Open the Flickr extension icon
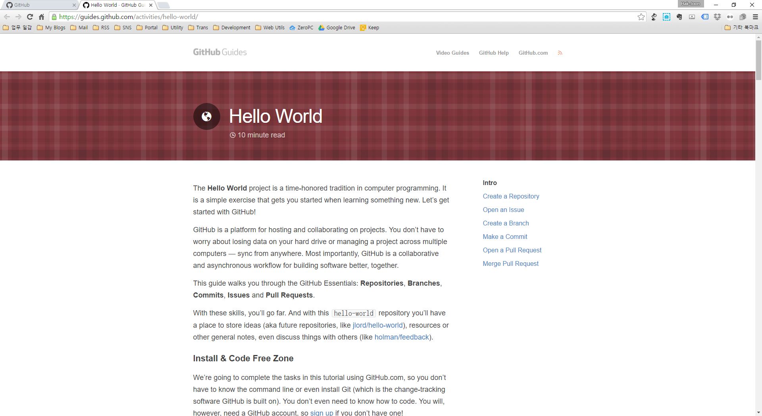This screenshot has width=762, height=416. pos(729,17)
